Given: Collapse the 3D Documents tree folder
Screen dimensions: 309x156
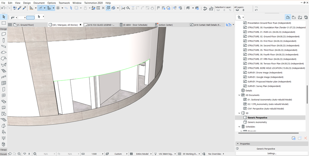Looking at the screenshot, I should click(239, 95).
